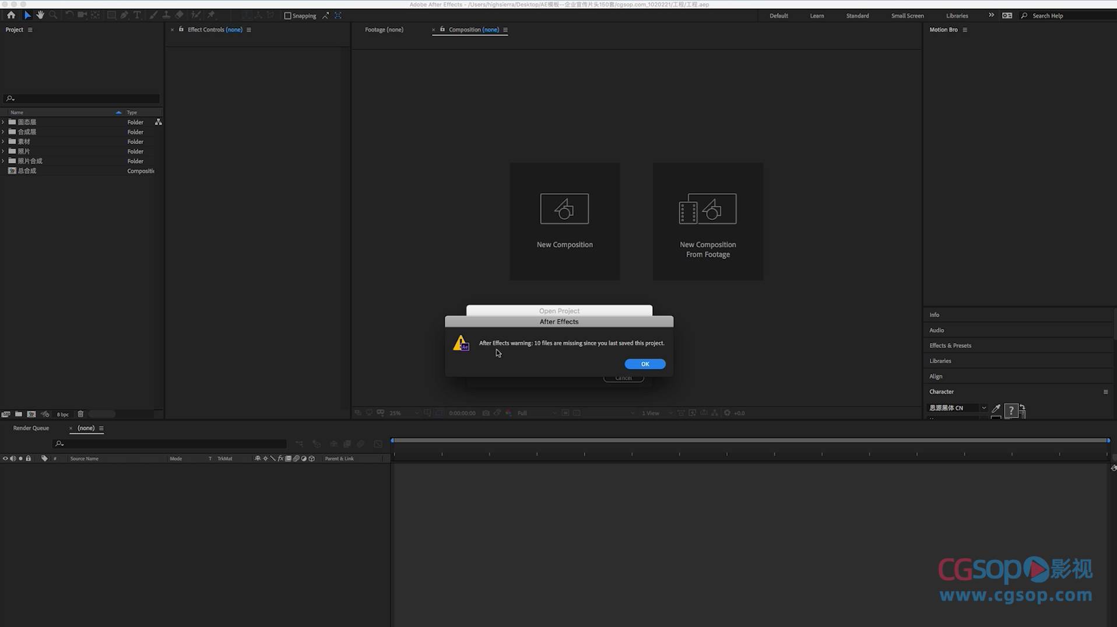Select the Hand tool
1117x627 pixels.
point(40,15)
